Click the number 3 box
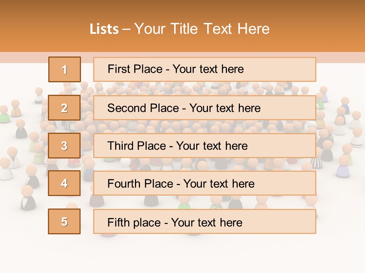Screen dimensions: 365x273 [64, 146]
